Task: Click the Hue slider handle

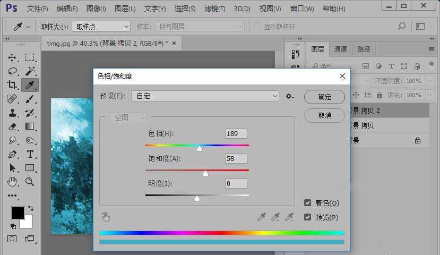Action: 200,148
